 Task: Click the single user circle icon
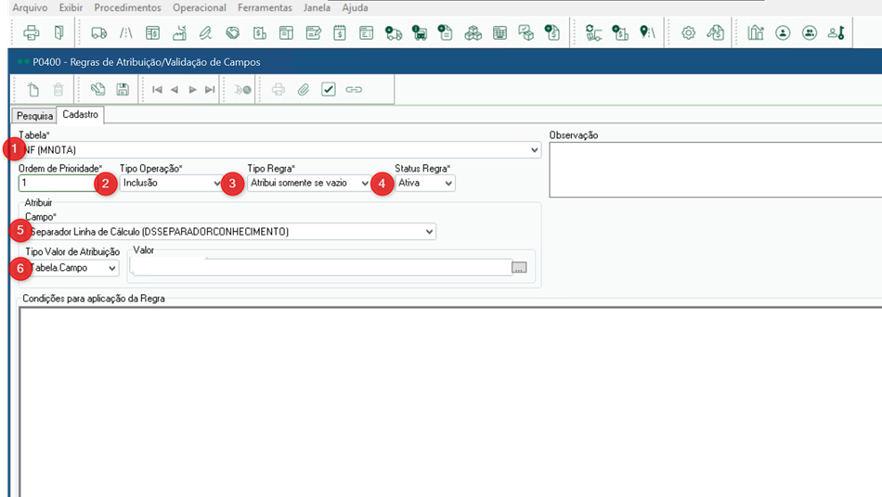pos(783,33)
